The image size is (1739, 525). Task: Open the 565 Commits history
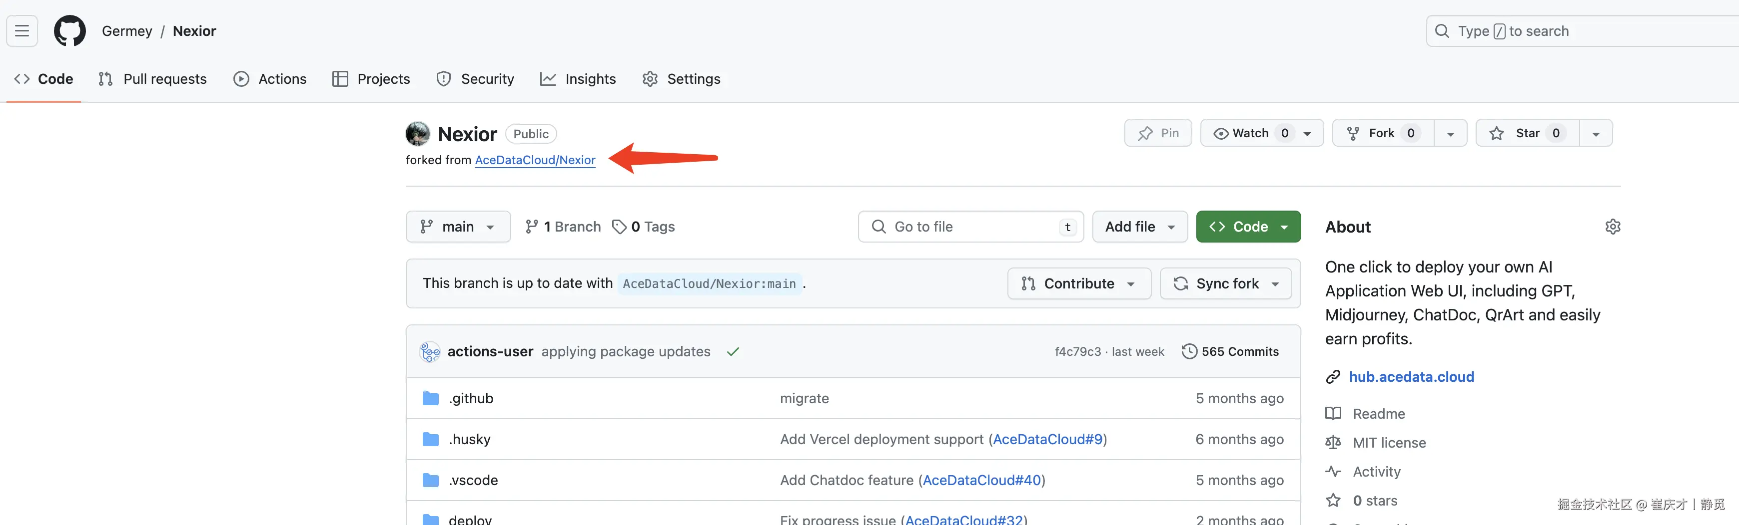pos(1230,351)
